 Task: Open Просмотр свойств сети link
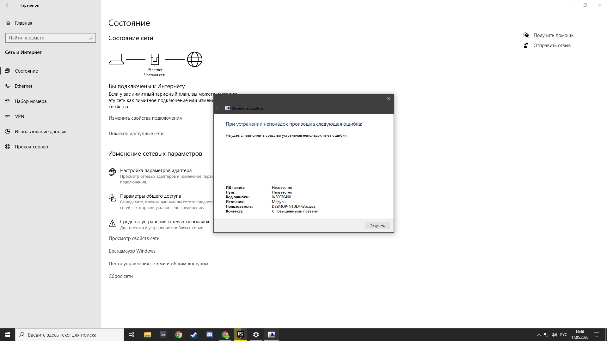point(134,238)
